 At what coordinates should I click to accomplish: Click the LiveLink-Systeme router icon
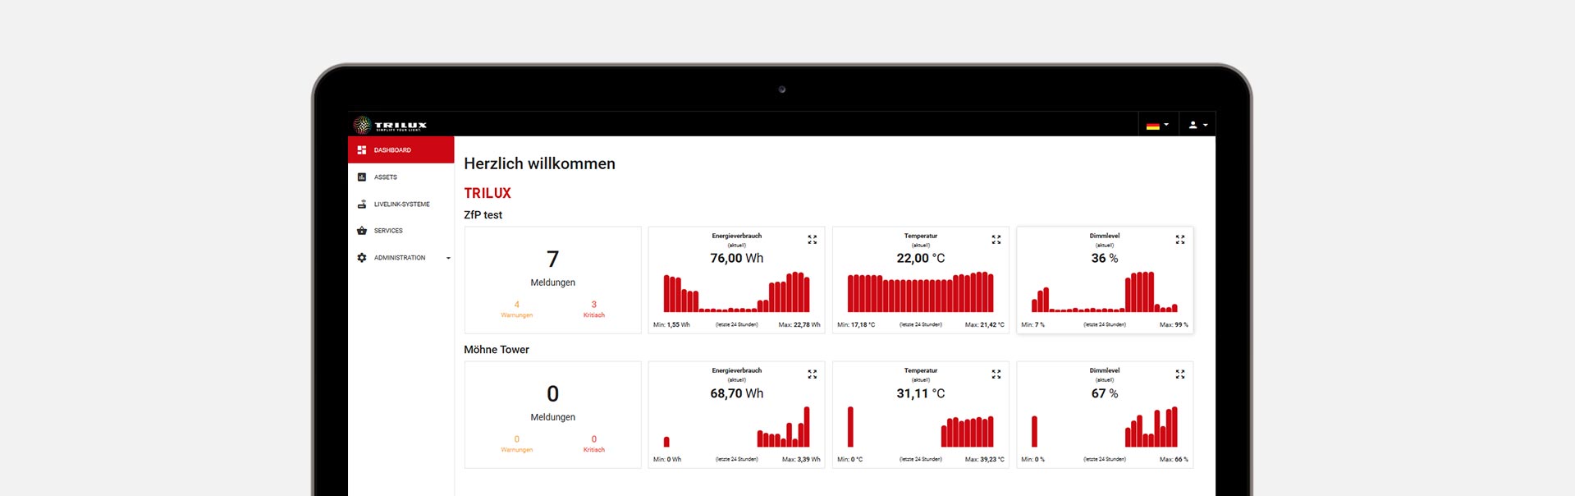pyautogui.click(x=362, y=204)
